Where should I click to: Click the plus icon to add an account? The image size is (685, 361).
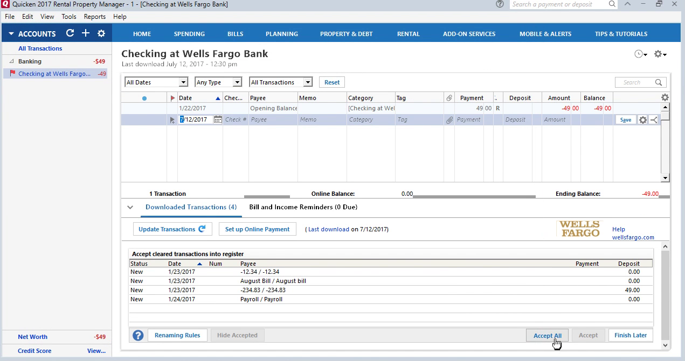(x=85, y=33)
